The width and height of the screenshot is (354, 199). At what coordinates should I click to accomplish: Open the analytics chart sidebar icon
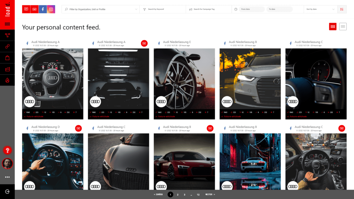click(x=7, y=69)
